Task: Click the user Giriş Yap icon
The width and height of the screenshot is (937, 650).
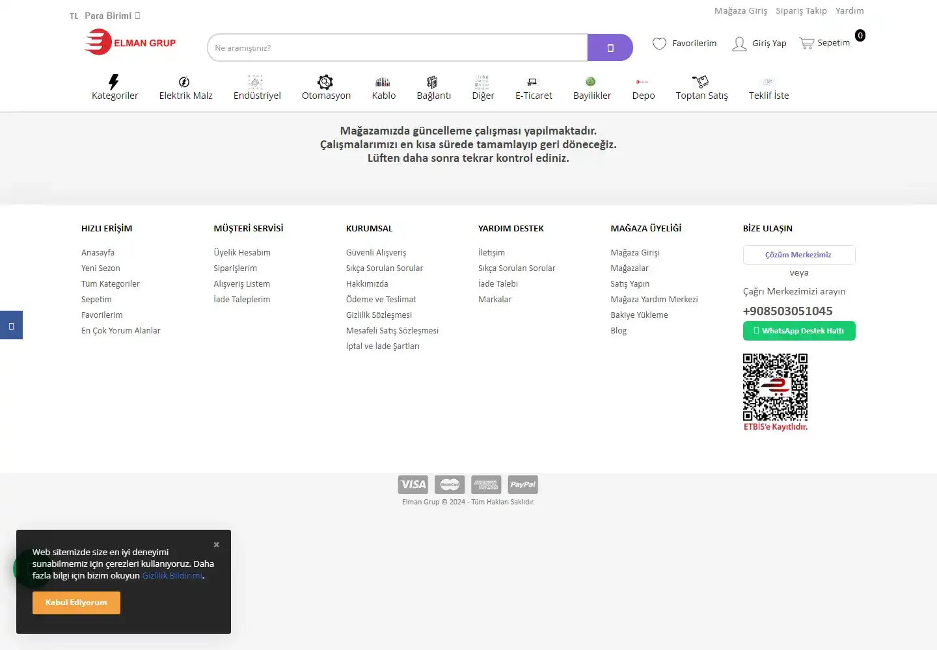Action: click(739, 44)
